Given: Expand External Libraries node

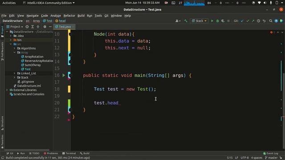Looking at the screenshot, I should (7, 90).
